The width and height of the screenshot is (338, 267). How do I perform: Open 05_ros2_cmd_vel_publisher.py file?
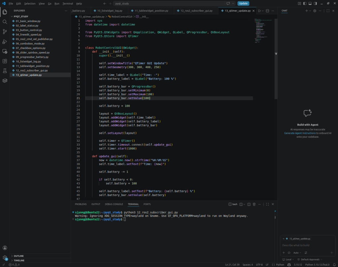coord(40,39)
